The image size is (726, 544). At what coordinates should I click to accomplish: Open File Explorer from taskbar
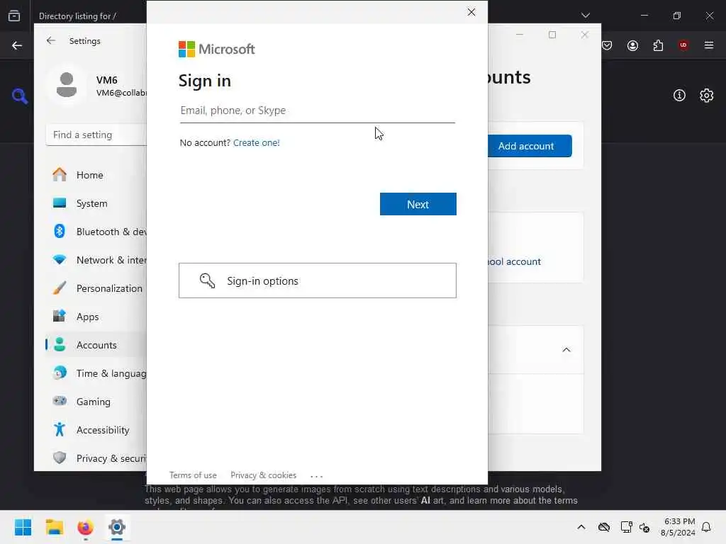point(54,527)
